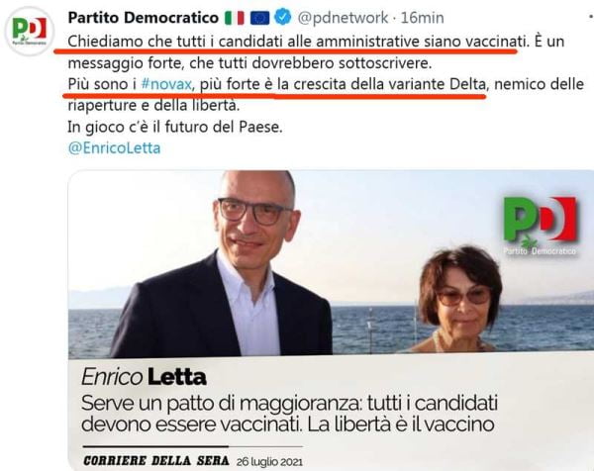Viewport: 594px width, 471px height.
Task: Open the Partito Democratico profile avatar
Action: (x=30, y=31)
